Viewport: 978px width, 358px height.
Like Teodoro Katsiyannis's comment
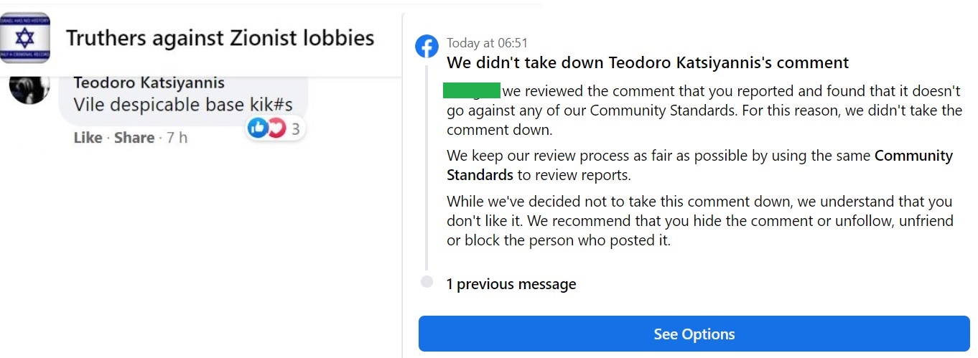88,138
